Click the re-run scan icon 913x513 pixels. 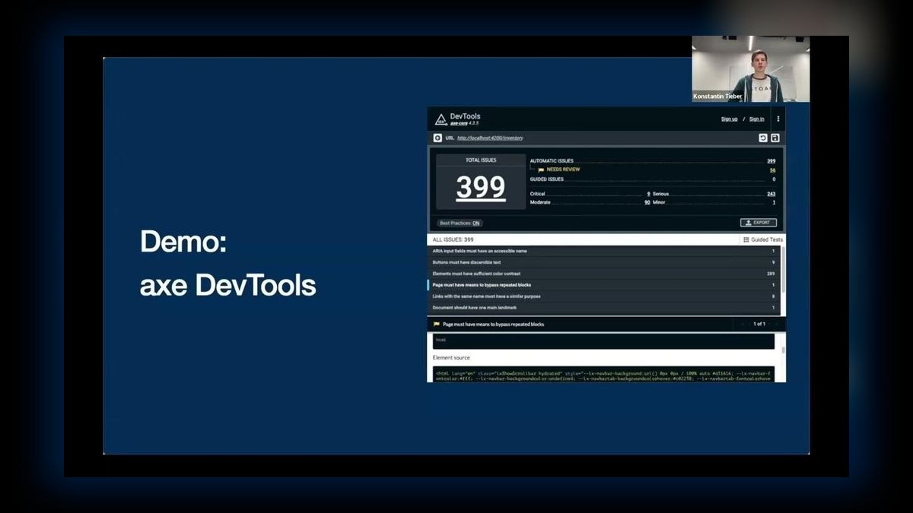pyautogui.click(x=763, y=138)
